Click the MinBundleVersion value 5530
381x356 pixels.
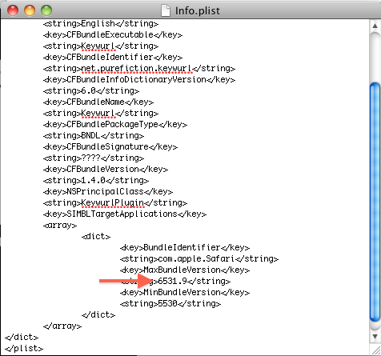[167, 303]
